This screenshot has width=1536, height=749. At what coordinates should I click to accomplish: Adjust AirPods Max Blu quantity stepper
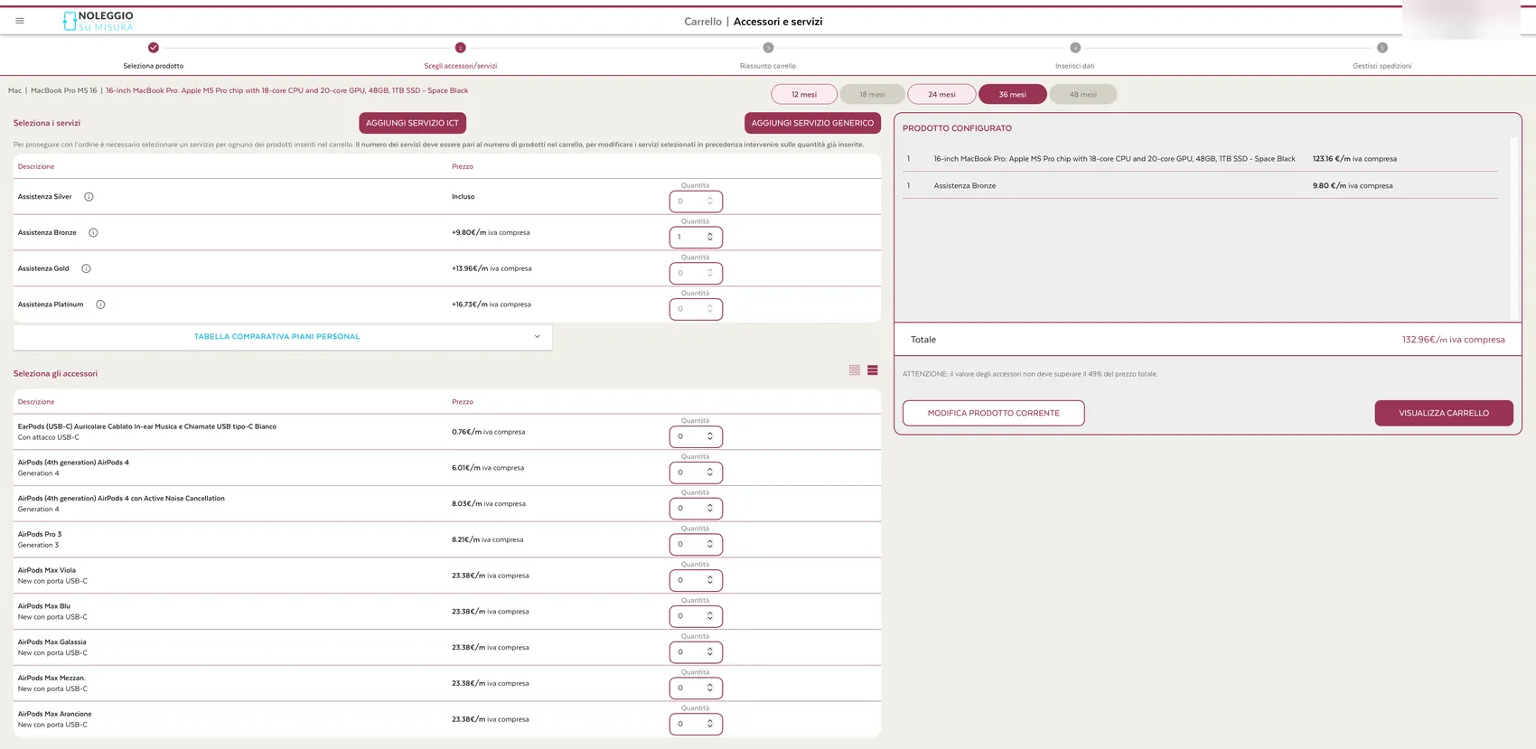coord(710,616)
